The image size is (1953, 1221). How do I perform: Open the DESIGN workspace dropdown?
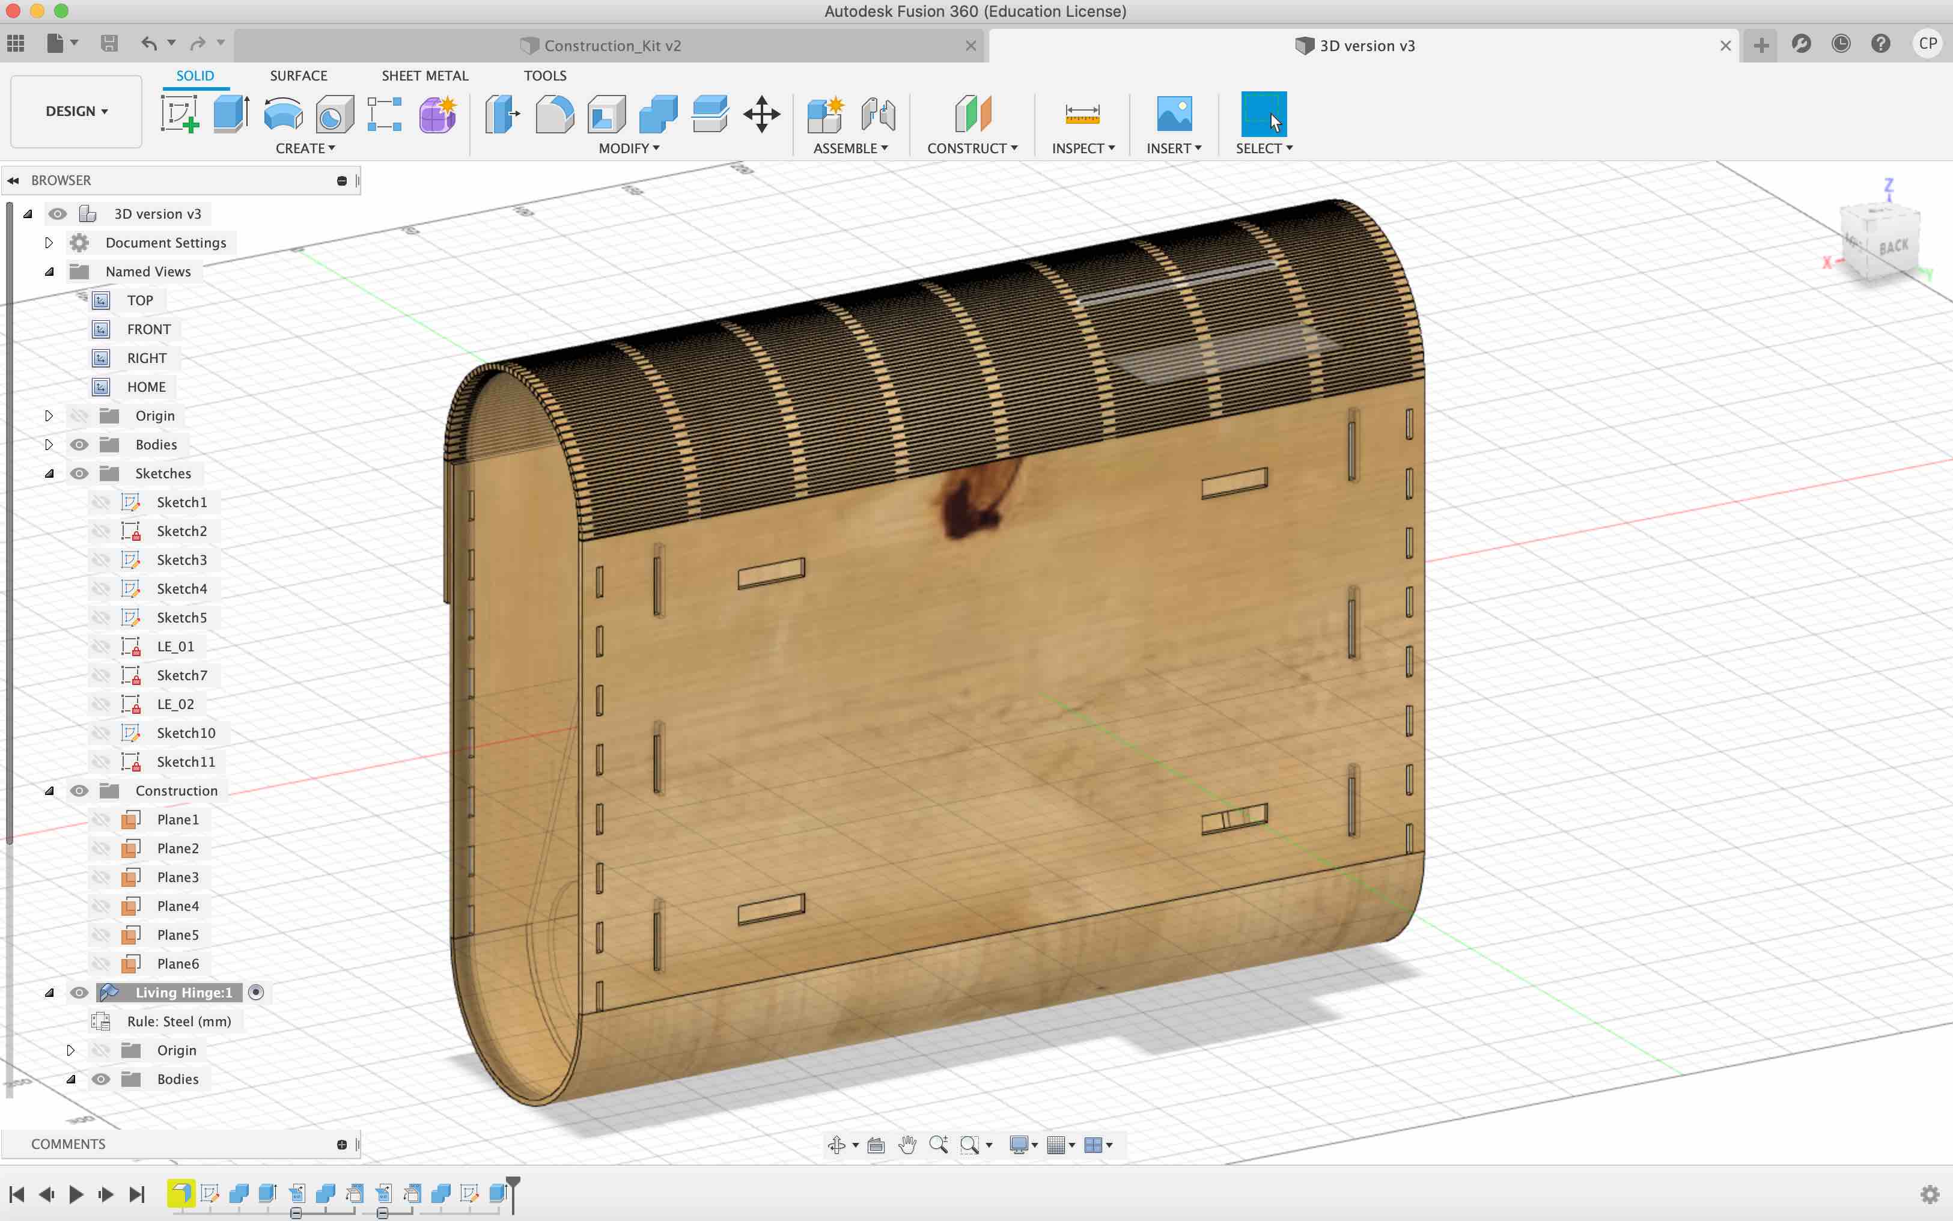pos(76,111)
